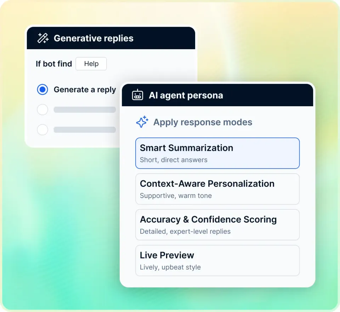
Task: Choose Context-Aware Personalization mode card
Action: (217, 189)
